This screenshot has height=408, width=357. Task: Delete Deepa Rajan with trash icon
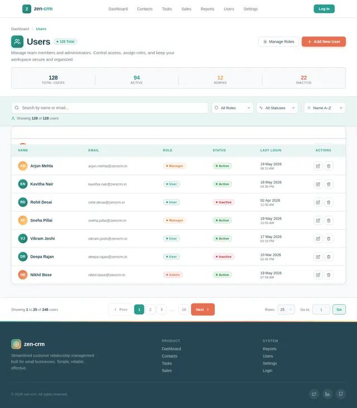click(329, 257)
